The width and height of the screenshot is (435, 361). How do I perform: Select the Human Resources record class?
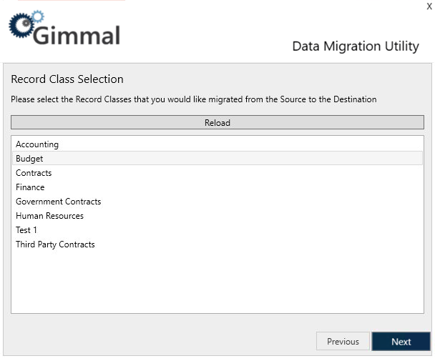click(x=49, y=216)
